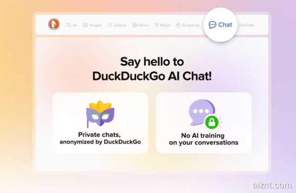Click the DuckDuckGo duck logo
Image resolution: width=296 pixels, height=193 pixels.
[x=54, y=24]
